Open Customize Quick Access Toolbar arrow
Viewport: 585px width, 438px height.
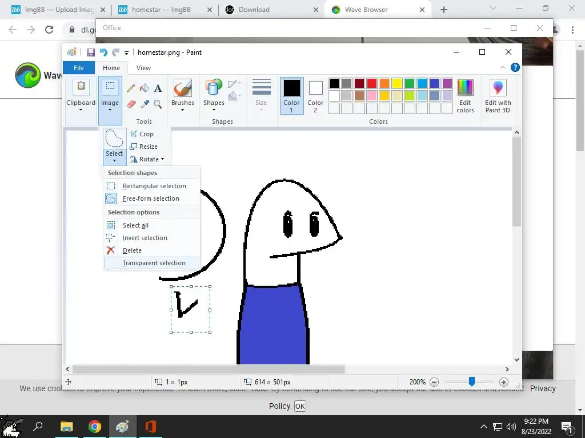[x=126, y=53]
